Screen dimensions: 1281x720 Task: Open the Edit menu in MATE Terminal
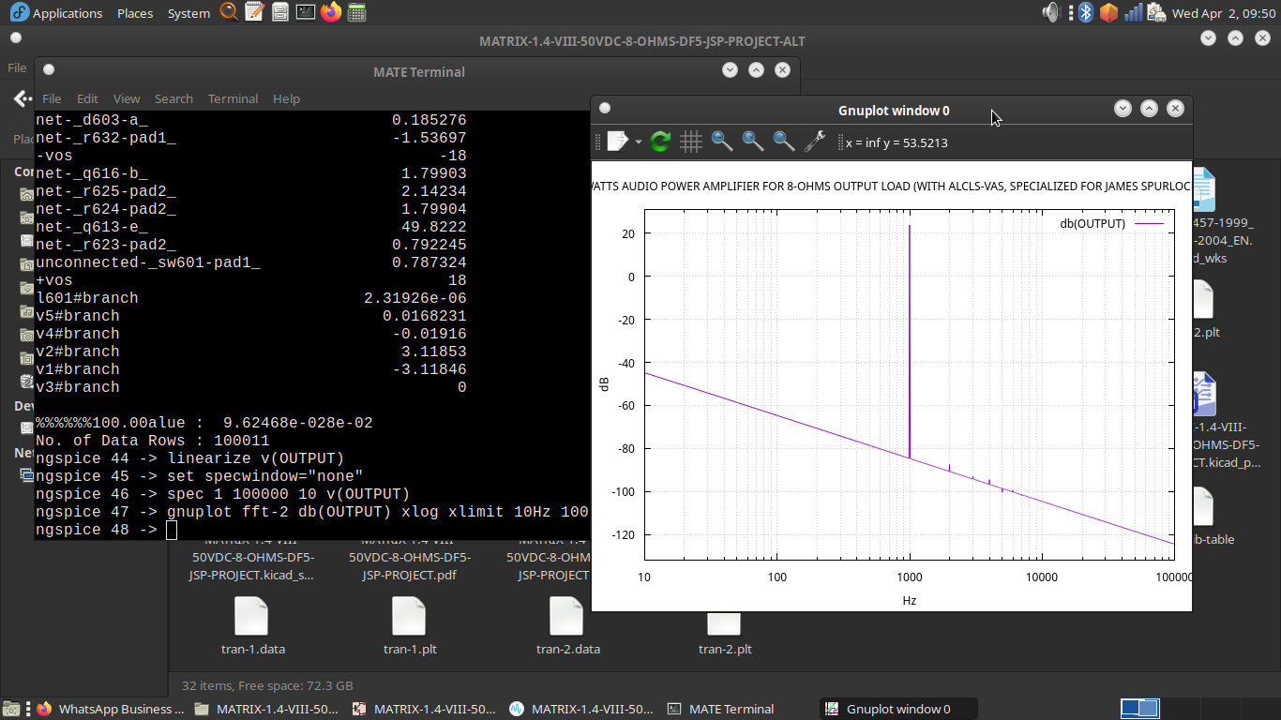click(87, 98)
